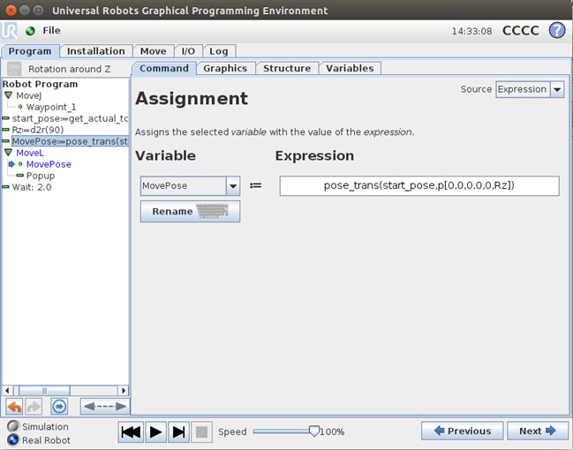The image size is (573, 450).
Task: Open the MovePose variable dropdown
Action: [190, 185]
